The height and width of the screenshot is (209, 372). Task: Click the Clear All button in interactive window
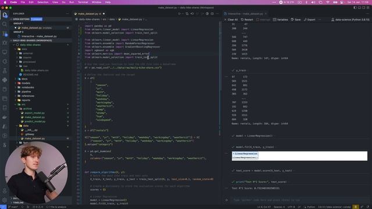(231, 20)
